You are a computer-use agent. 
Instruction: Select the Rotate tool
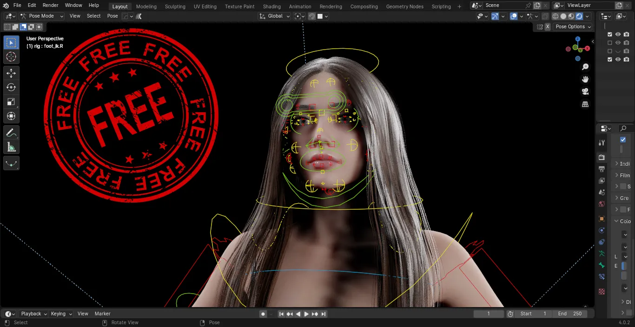tap(12, 88)
